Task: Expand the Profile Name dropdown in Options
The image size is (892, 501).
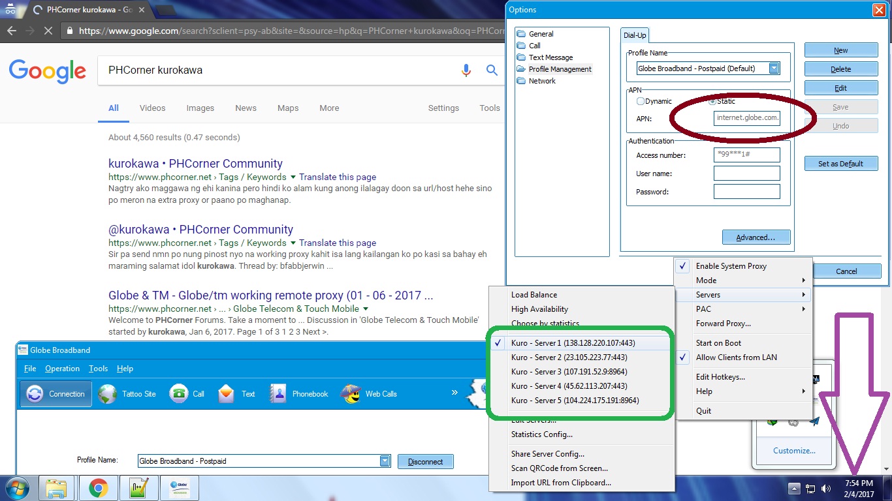Action: click(774, 68)
